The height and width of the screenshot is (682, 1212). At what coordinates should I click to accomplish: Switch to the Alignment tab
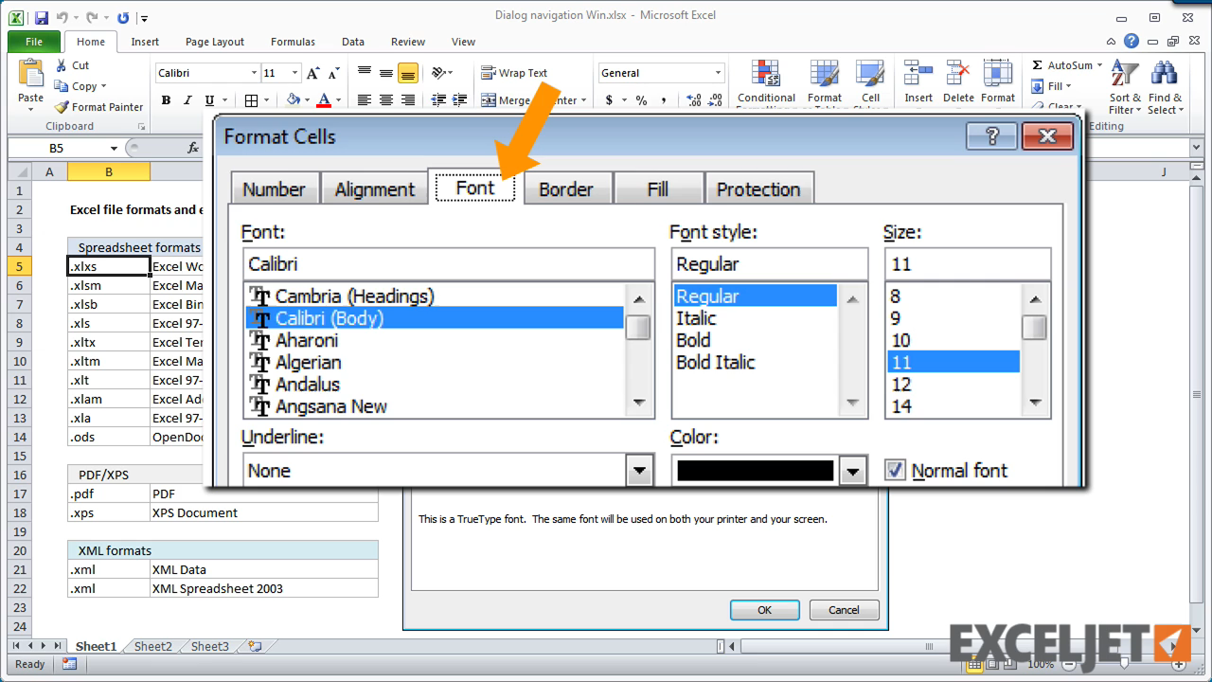point(375,188)
